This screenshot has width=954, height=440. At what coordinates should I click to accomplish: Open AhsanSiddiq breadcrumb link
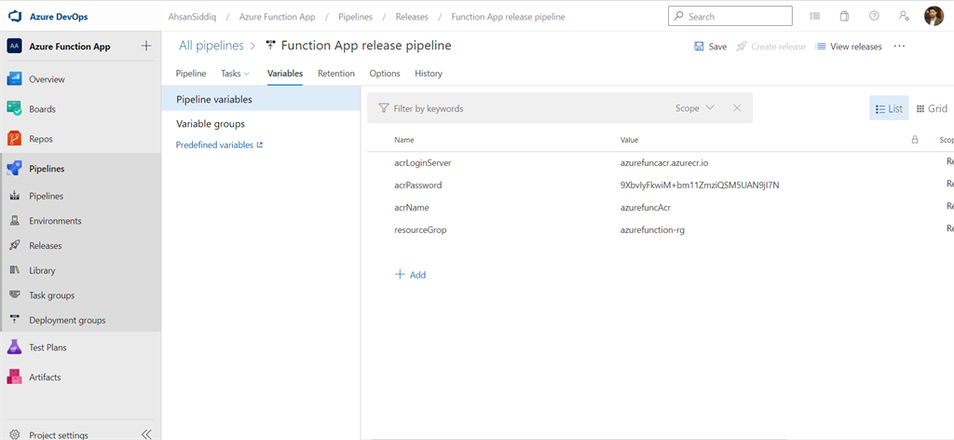pos(191,17)
